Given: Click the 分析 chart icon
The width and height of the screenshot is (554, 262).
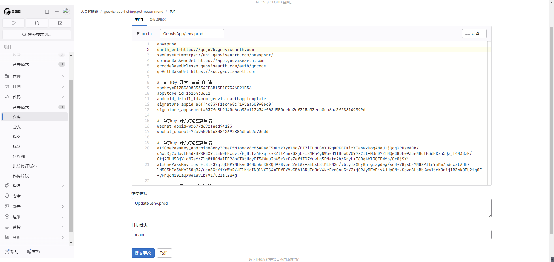Looking at the screenshot, I should click(x=7, y=238).
